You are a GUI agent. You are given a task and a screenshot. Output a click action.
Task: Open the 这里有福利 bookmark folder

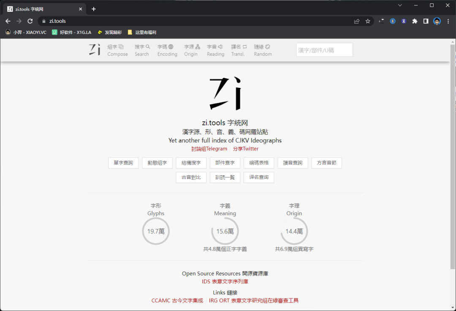(x=142, y=32)
